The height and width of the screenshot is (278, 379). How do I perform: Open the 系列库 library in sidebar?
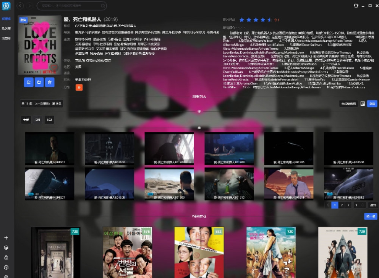point(6,29)
